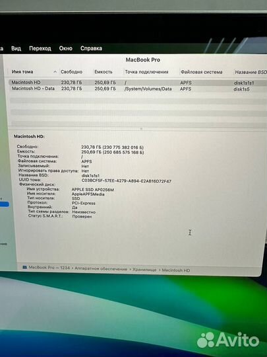267x357 pixels.
Task: Sort by Емкость column header
Action: [x=104, y=72]
